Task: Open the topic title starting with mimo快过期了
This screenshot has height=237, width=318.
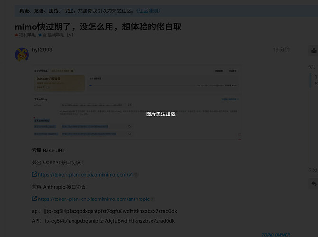Action: pyautogui.click(x=98, y=27)
